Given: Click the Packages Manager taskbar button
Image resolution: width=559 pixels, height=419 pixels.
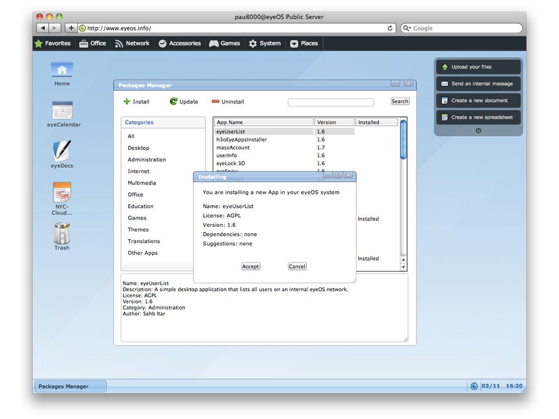Looking at the screenshot, I should tap(70, 386).
